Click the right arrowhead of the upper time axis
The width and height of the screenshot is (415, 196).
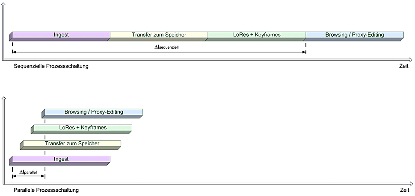410,60
